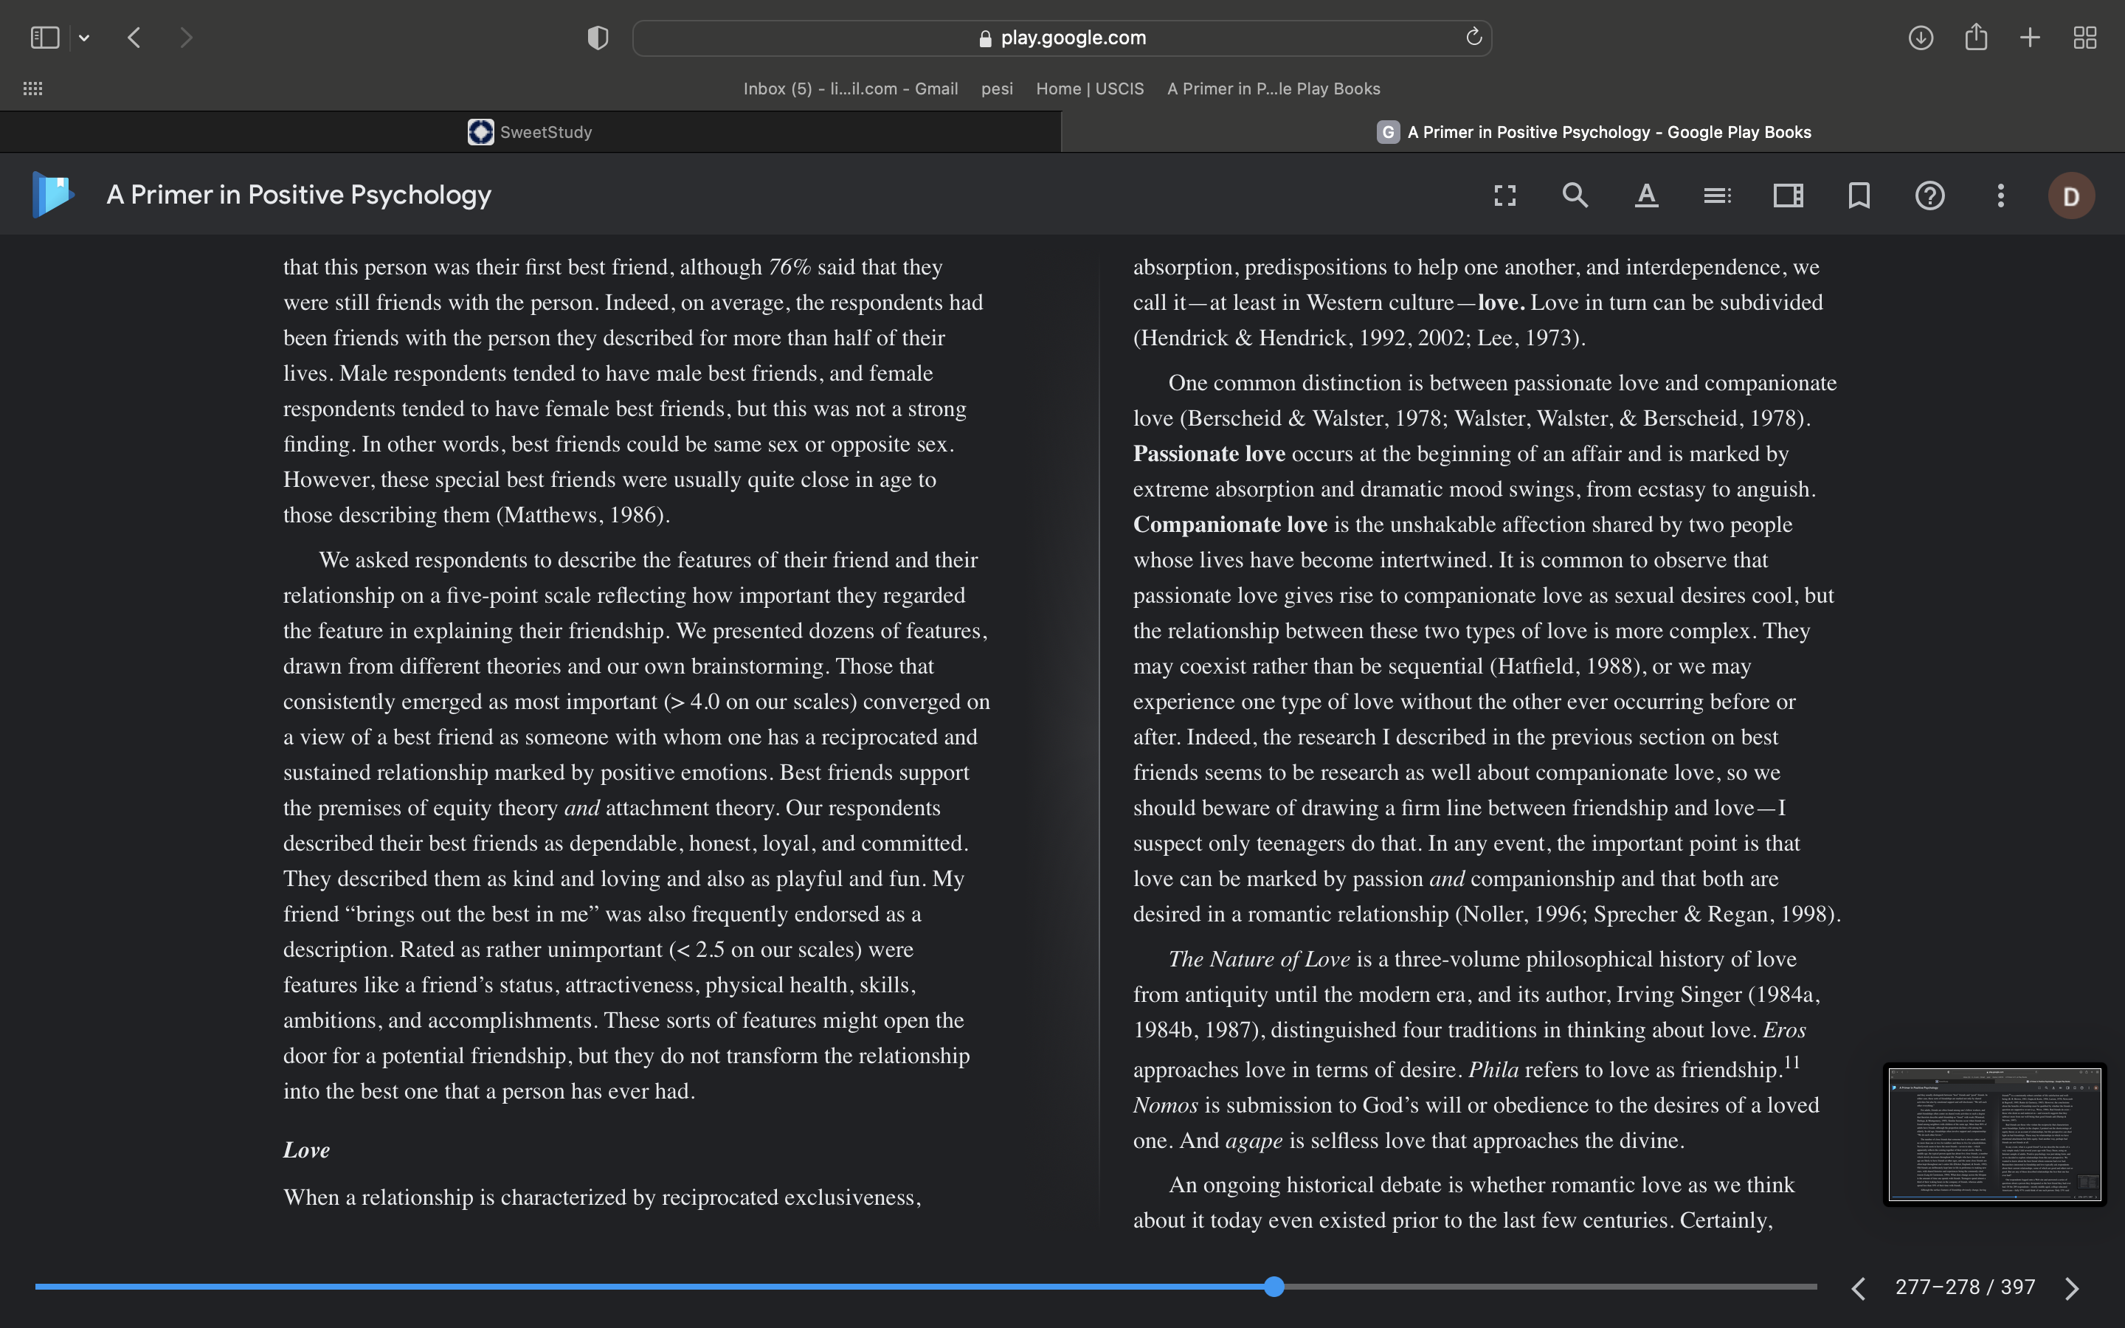Enter fullscreen reading mode
Image resolution: width=2125 pixels, height=1328 pixels.
point(1505,195)
